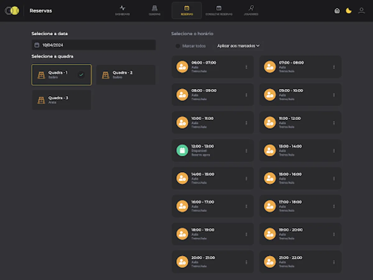
Task: Select the Consultar Reservas calendar icon
Action: click(x=219, y=9)
